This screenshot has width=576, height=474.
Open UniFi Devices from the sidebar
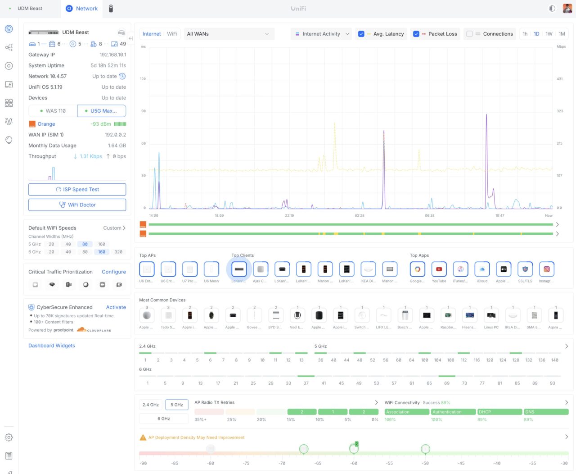click(x=9, y=66)
